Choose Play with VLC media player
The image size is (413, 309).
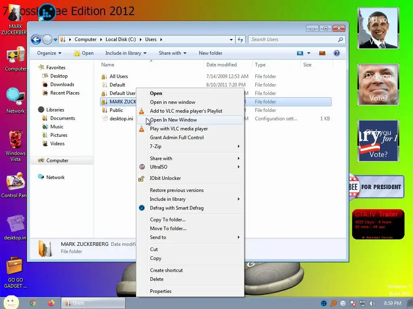(190, 129)
